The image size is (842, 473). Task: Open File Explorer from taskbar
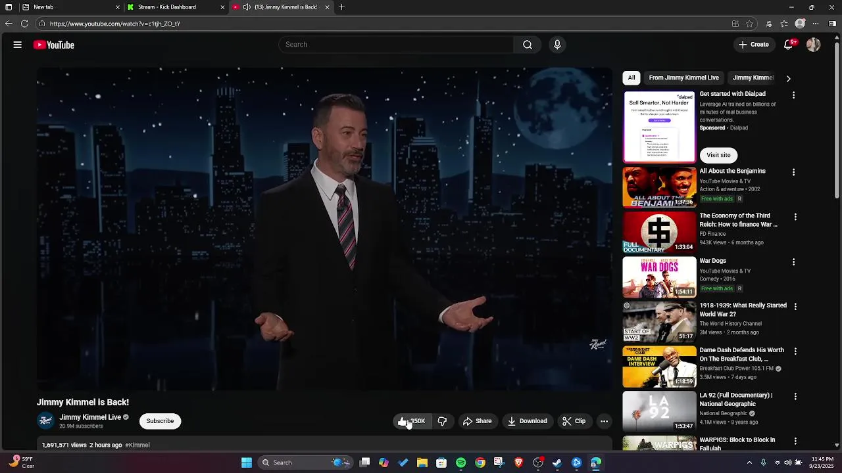[422, 462]
